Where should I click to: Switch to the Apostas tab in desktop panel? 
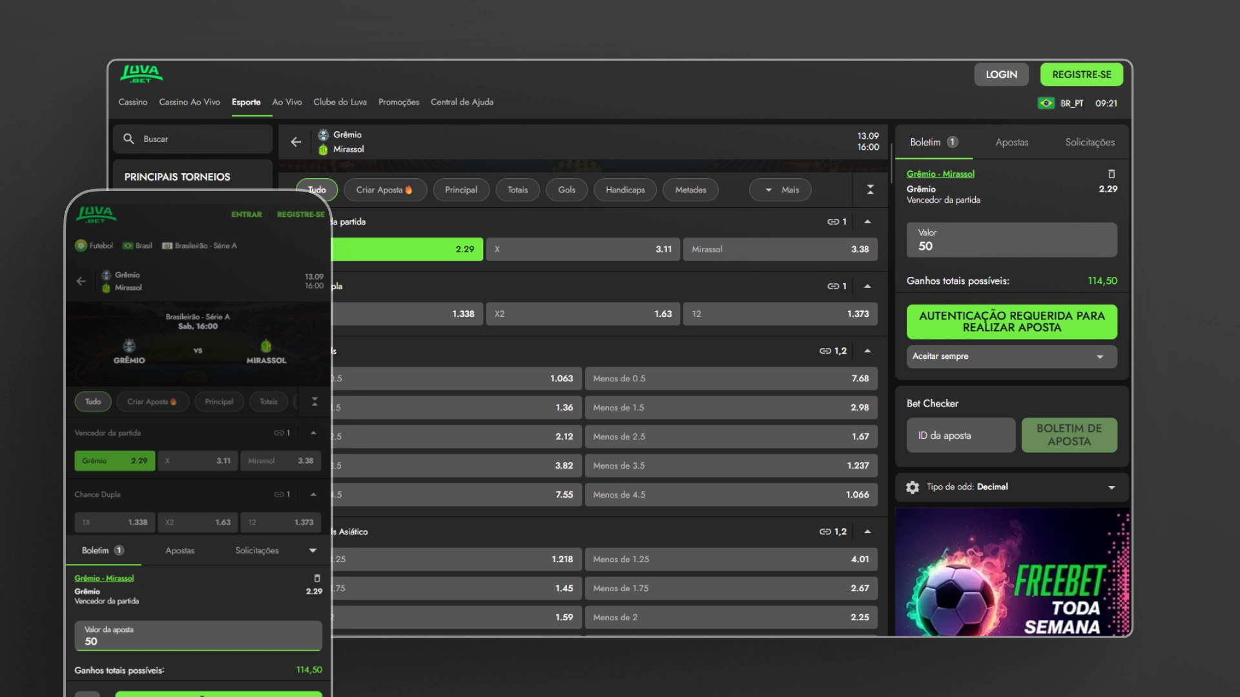1011,143
